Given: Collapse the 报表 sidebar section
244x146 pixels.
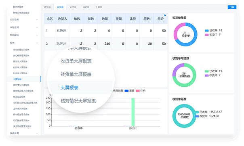Looking at the screenshot, I should (x=24, y=43).
